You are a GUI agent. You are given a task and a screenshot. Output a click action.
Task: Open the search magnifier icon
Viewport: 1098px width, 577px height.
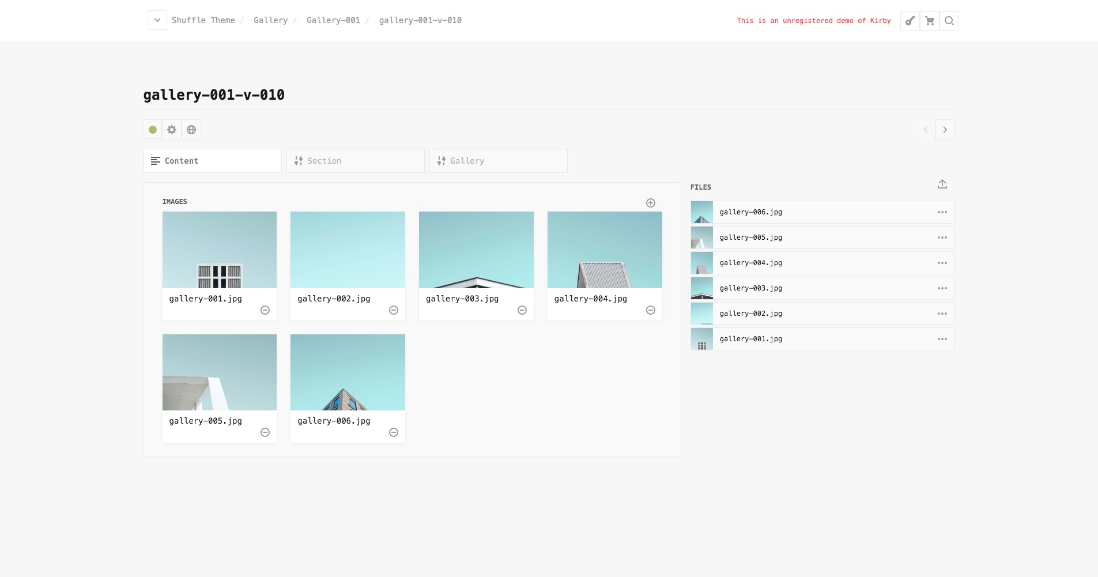pyautogui.click(x=949, y=21)
